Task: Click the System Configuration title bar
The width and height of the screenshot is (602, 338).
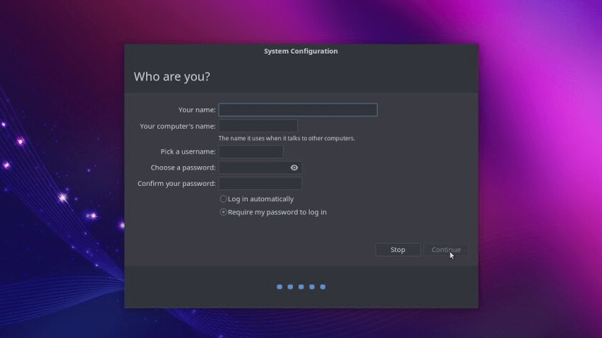Action: (x=301, y=51)
